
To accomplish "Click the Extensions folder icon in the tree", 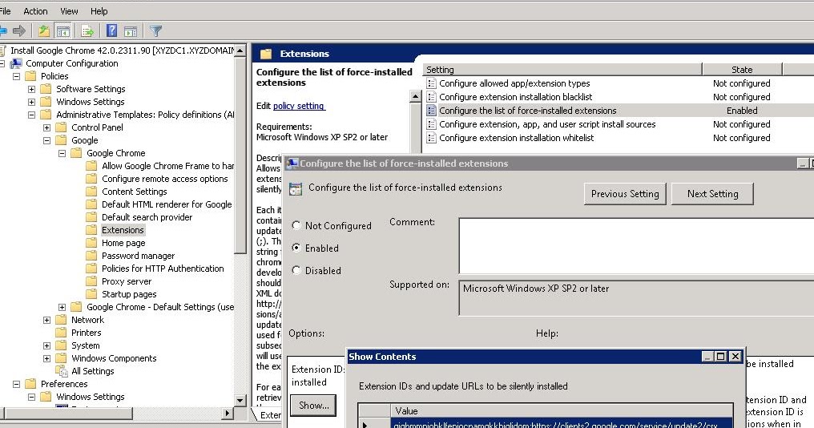I will 92,230.
